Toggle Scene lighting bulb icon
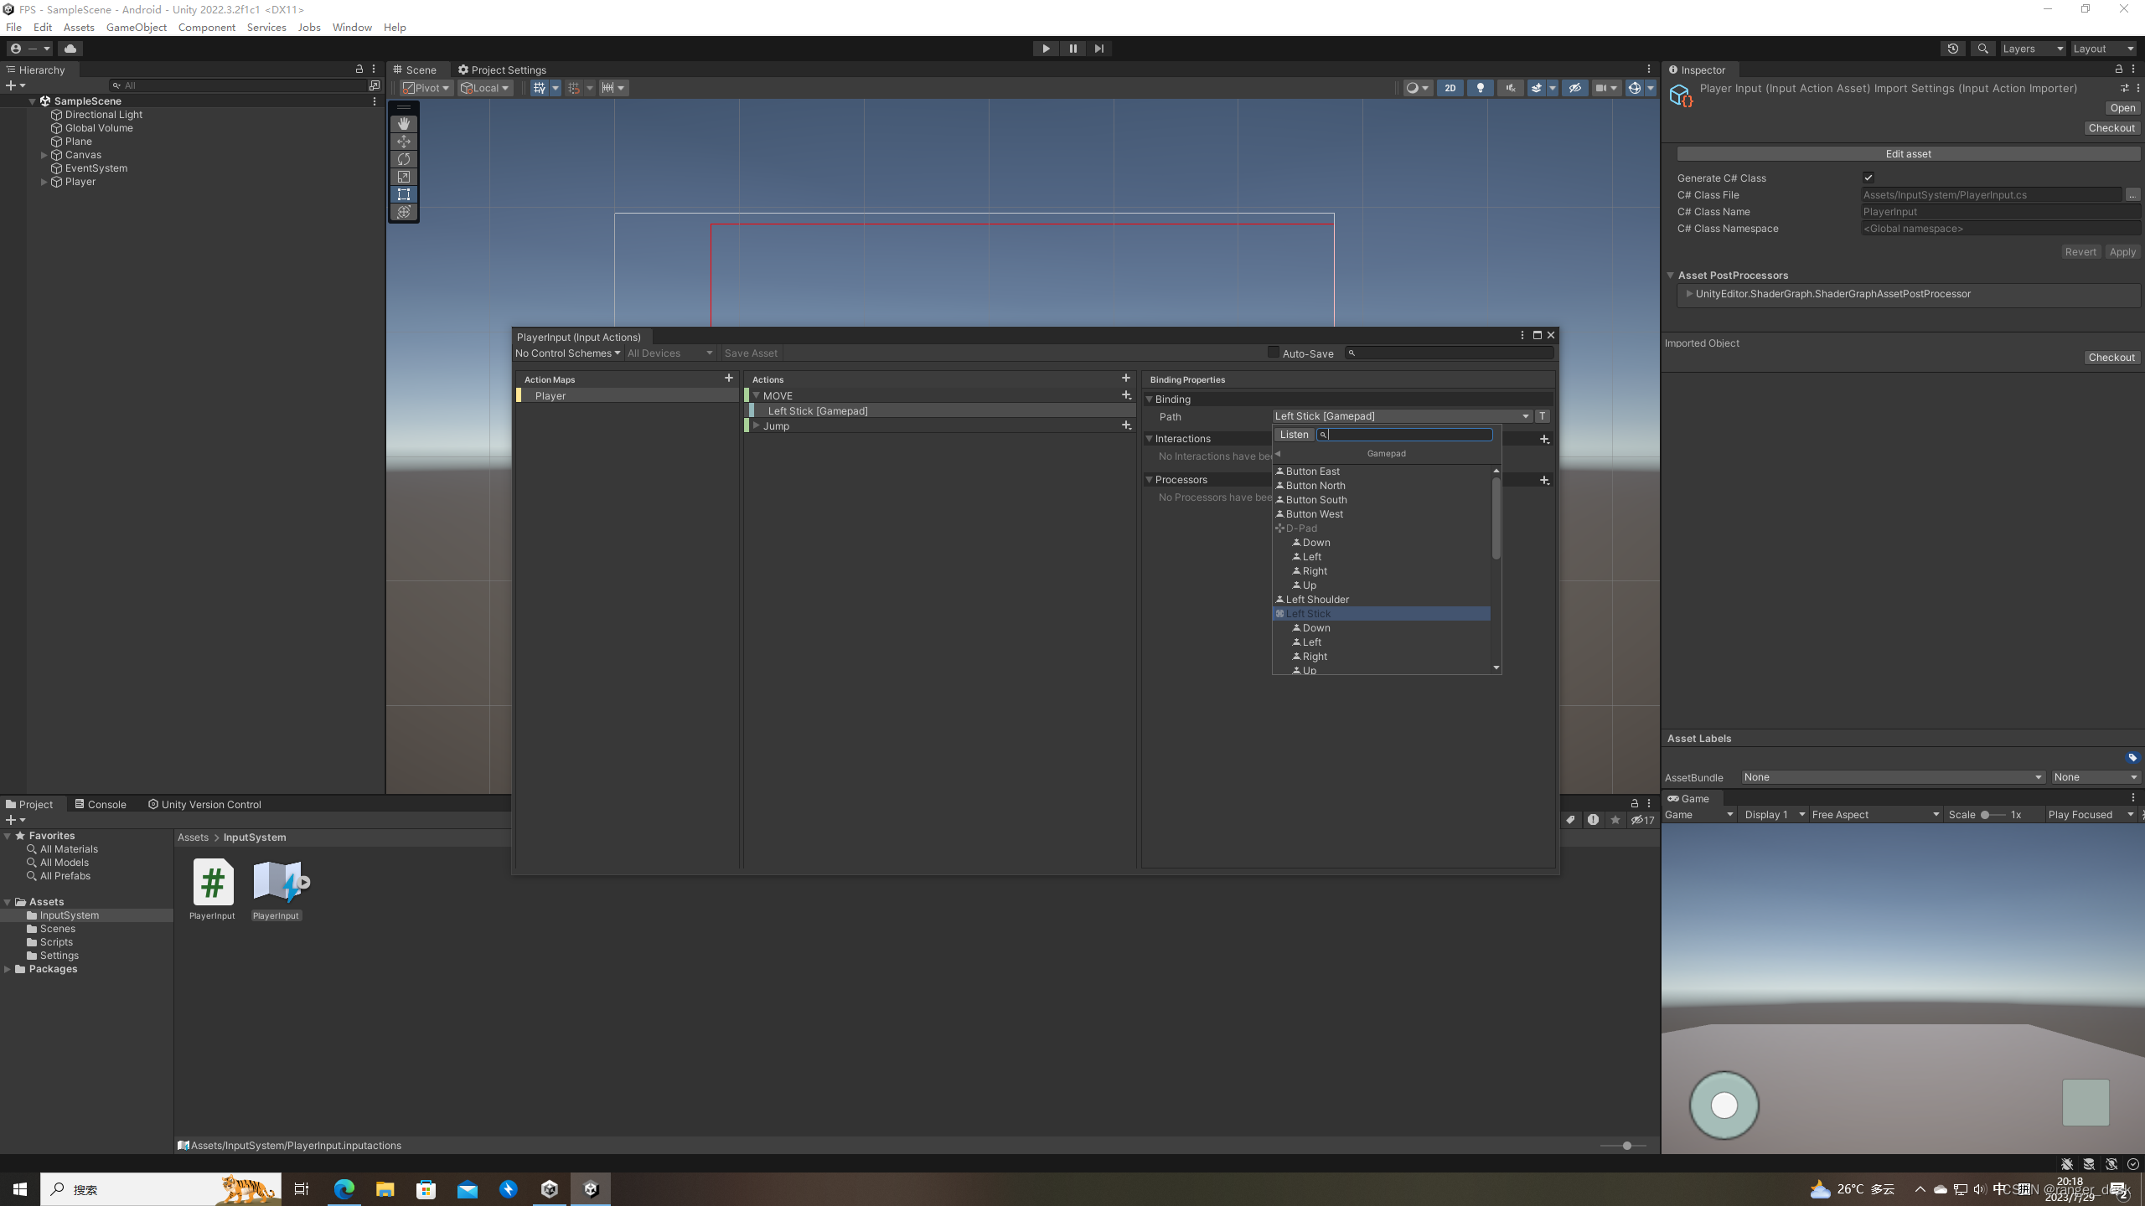This screenshot has height=1206, width=2145. [x=1480, y=88]
